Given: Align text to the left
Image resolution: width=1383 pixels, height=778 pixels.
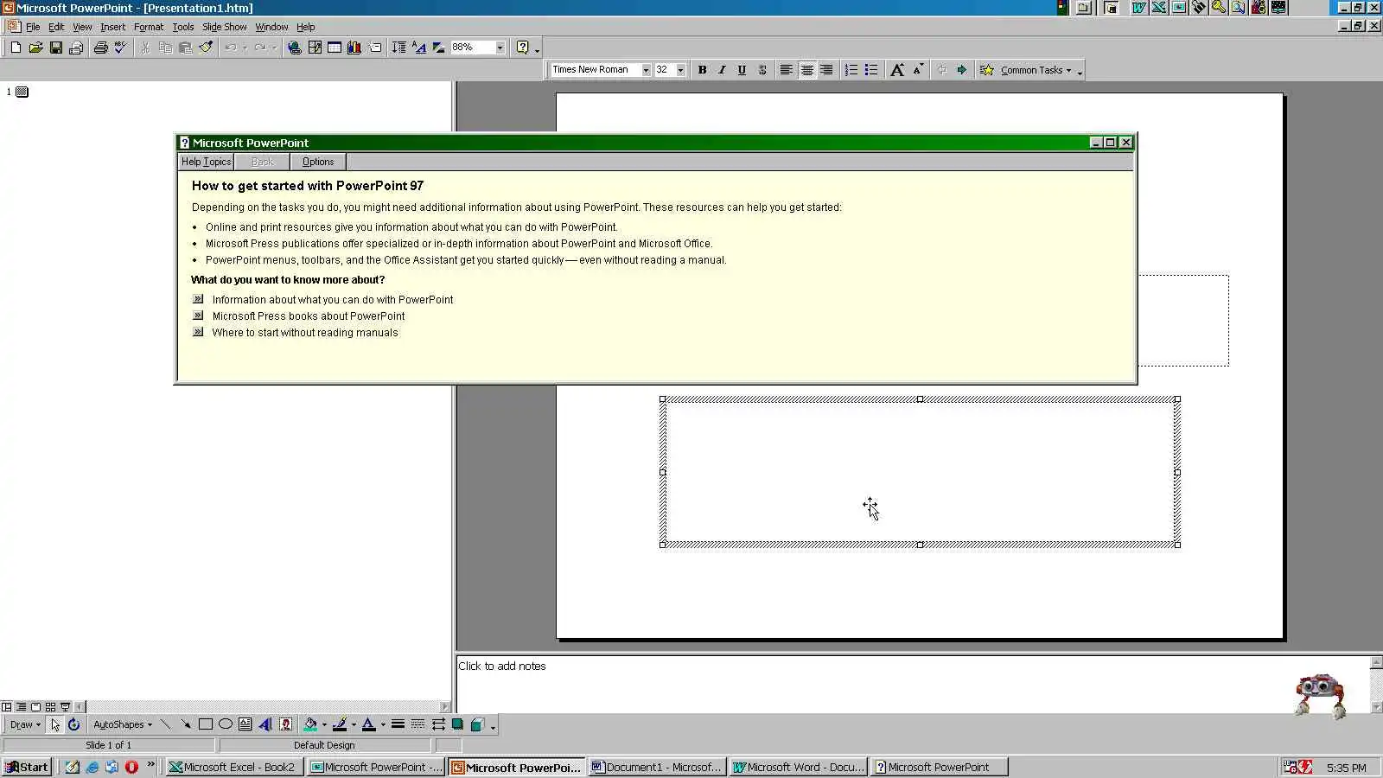Looking at the screenshot, I should (x=786, y=70).
